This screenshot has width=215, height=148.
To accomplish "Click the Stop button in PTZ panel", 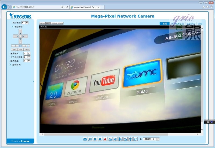I will click(x=20, y=50).
